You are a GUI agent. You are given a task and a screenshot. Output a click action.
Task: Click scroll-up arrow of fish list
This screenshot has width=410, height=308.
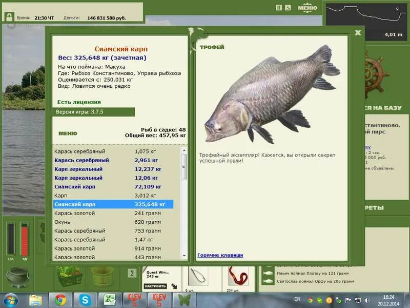(184, 150)
